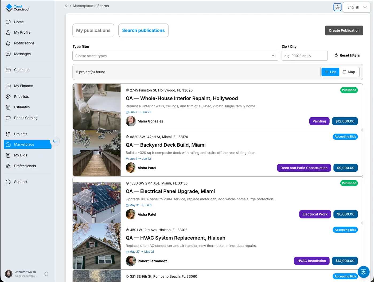The width and height of the screenshot is (374, 282).
Task: Click the Marketplace breadcrumb link
Action: point(83,6)
